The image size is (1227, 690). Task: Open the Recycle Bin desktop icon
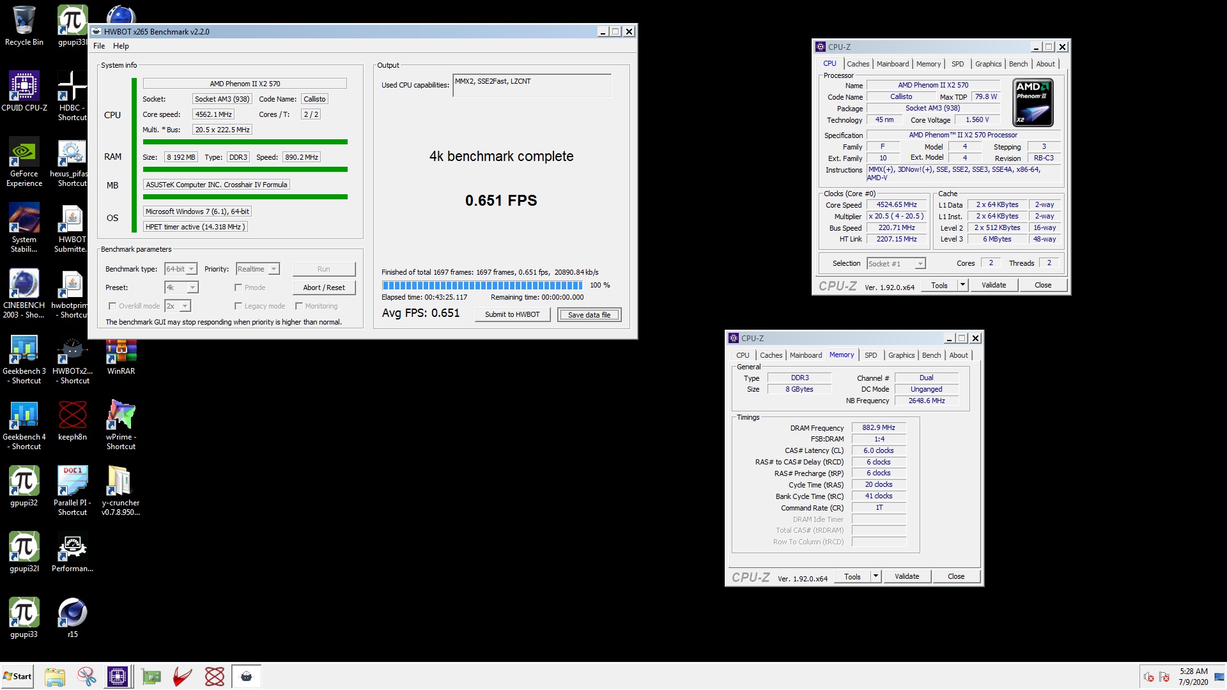pyautogui.click(x=24, y=26)
